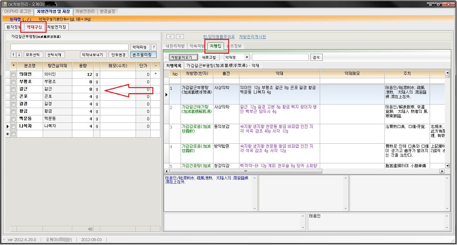The image size is (457, 245).
Task: Check the empty new-row checkbox
Action: 13,134
